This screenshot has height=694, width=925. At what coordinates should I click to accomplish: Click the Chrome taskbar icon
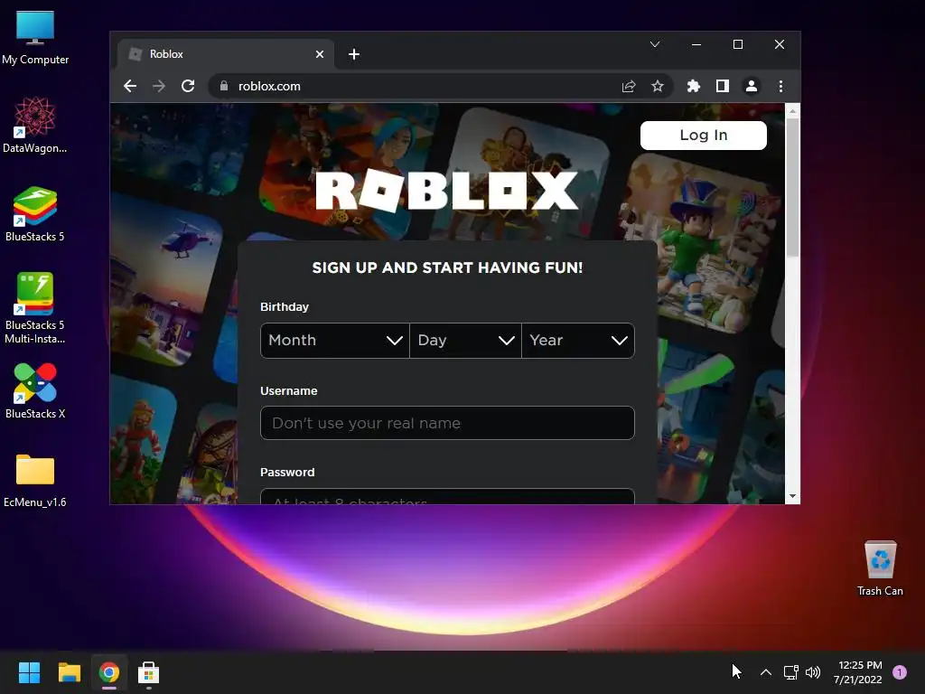tap(109, 672)
